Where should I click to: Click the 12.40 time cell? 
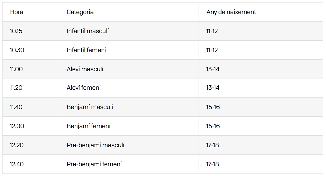point(17,164)
